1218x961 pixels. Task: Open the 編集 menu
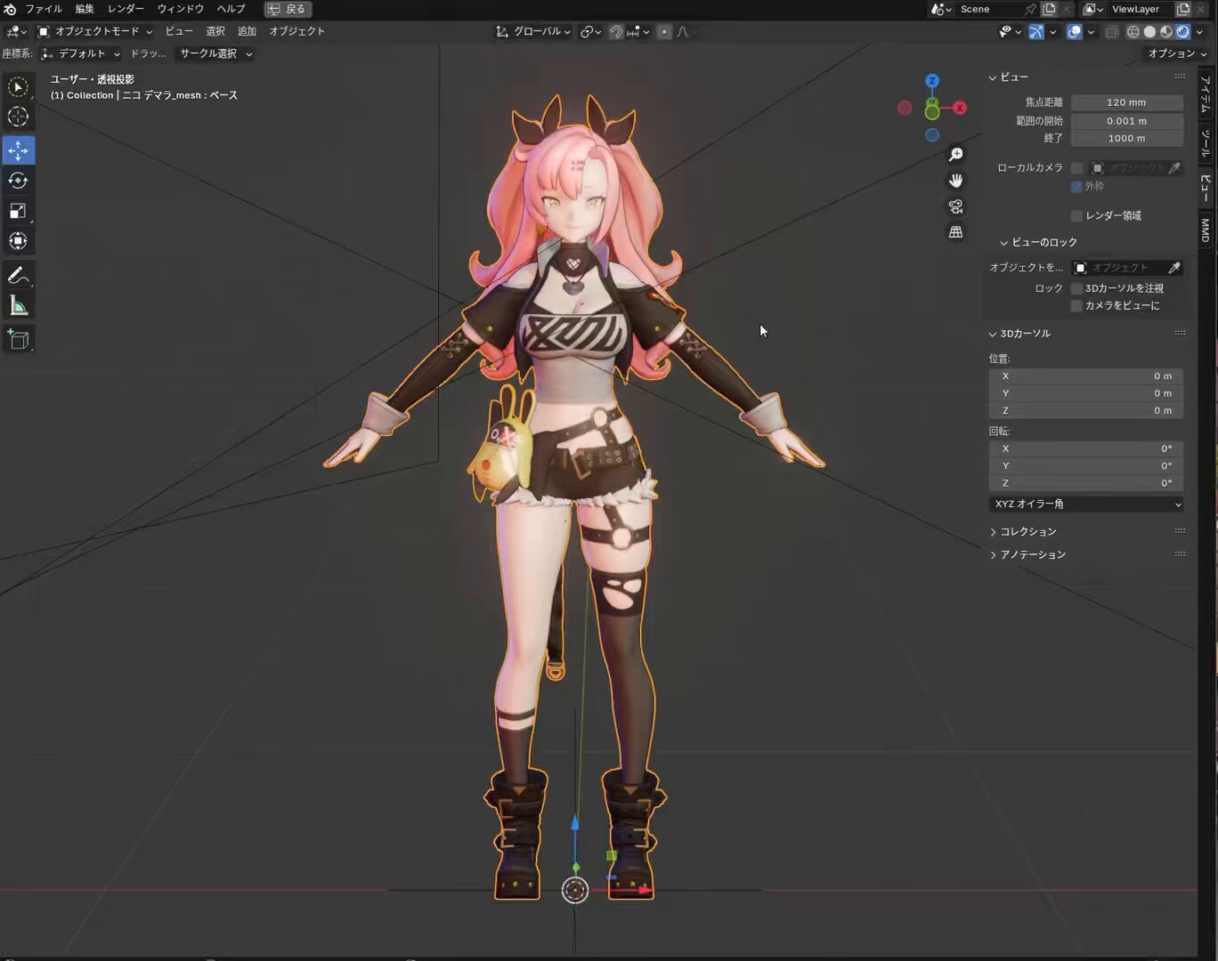(x=85, y=9)
